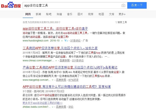Click text 3个回答 - 提问时间
The height and width of the screenshot is (111, 156).
pyautogui.click(x=34, y=91)
